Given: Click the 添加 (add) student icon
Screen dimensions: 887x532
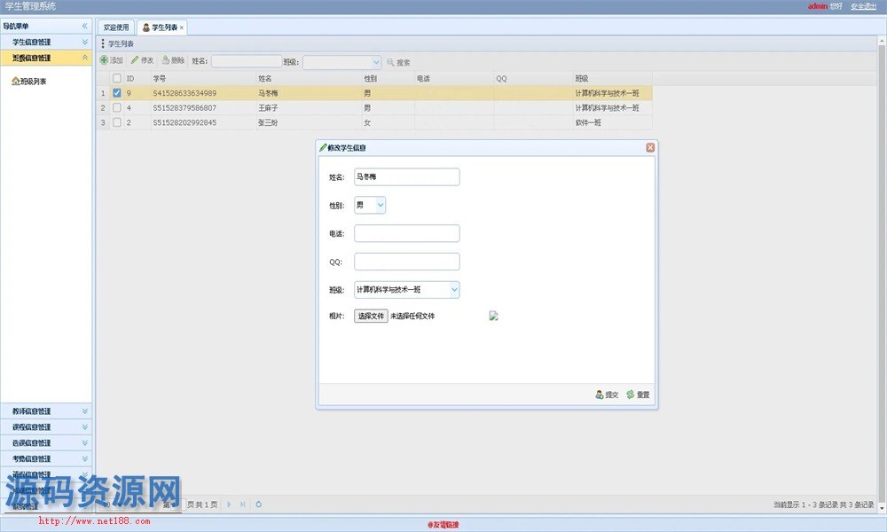Looking at the screenshot, I should pyautogui.click(x=104, y=61).
